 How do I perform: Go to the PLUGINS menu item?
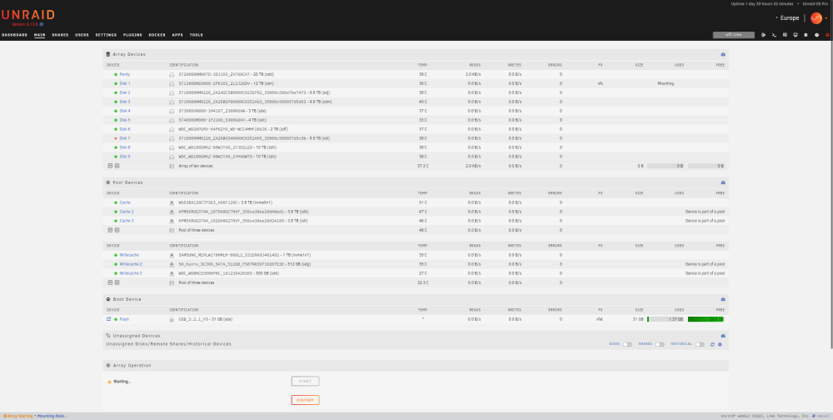132,35
